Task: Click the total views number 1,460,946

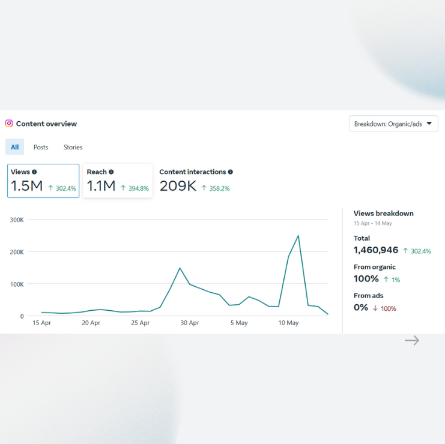Action: click(x=376, y=250)
